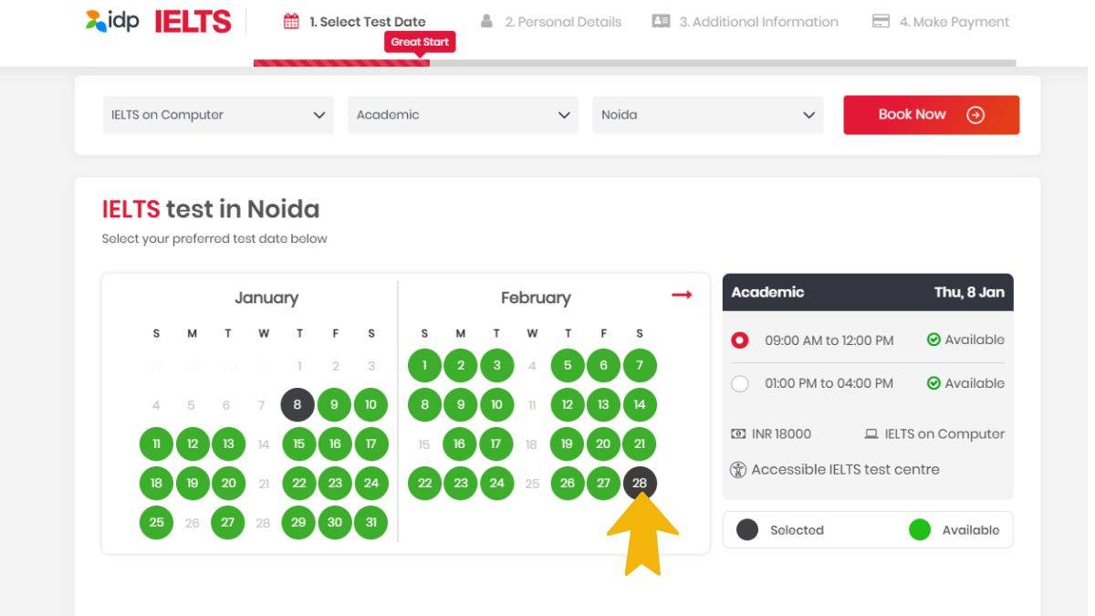Viewport: 1095px width, 616px height.
Task: Select the 09:00 AM to 12:00 PM slot
Action: point(740,340)
